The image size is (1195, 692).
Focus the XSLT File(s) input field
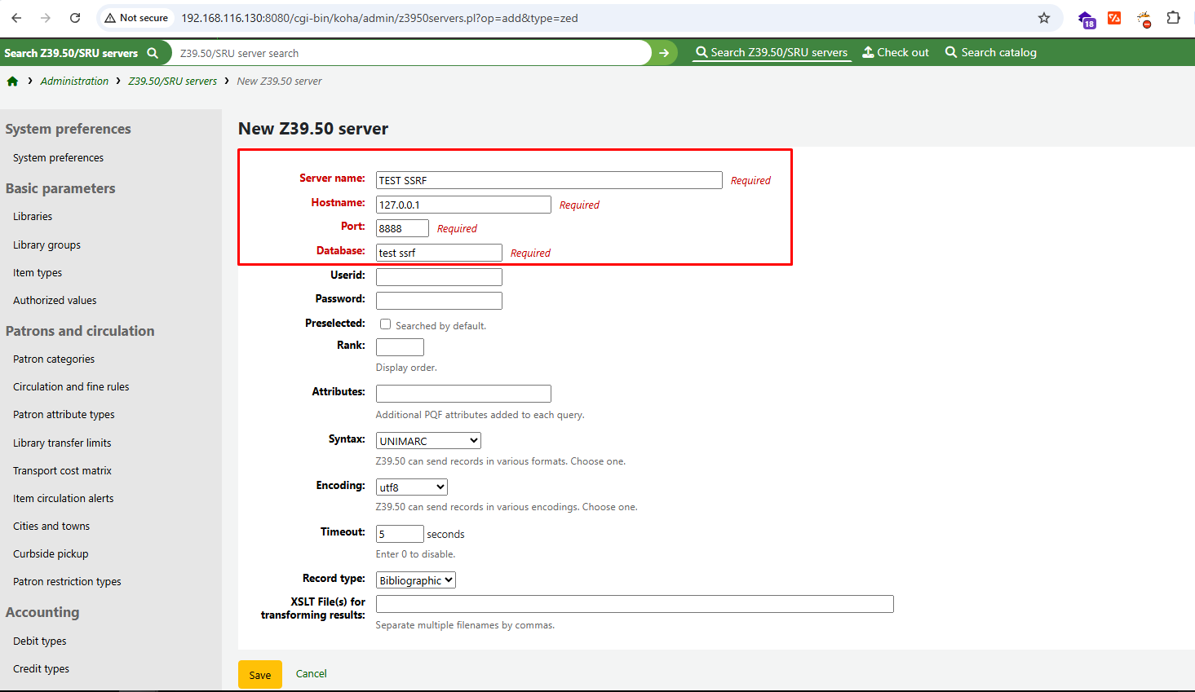point(635,604)
